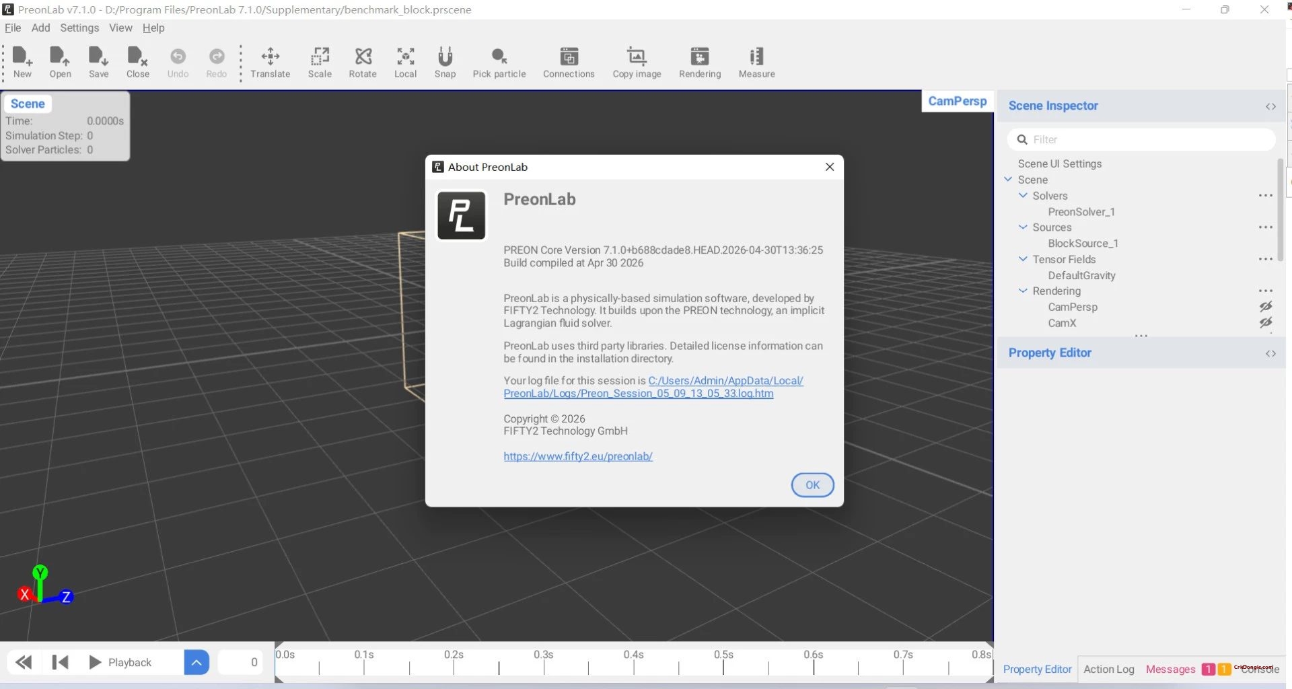This screenshot has width=1292, height=689.
Task: Collapse the Scene tree node
Action: (1008, 180)
